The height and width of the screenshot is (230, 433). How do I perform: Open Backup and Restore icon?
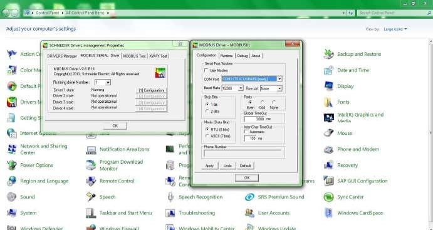pos(328,55)
